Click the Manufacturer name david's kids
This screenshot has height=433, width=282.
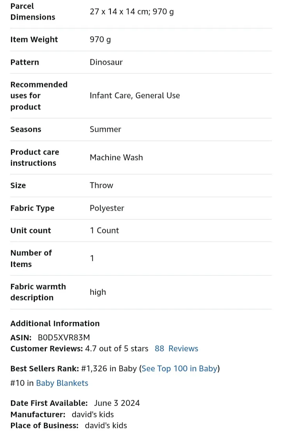point(93,415)
